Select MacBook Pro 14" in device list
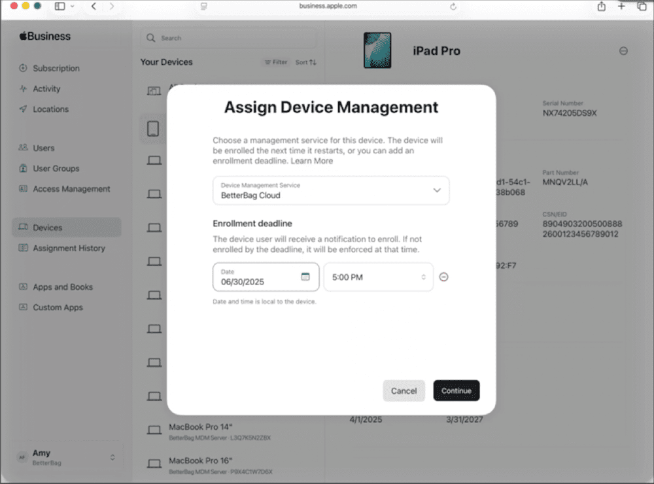This screenshot has width=654, height=484. pyautogui.click(x=228, y=432)
